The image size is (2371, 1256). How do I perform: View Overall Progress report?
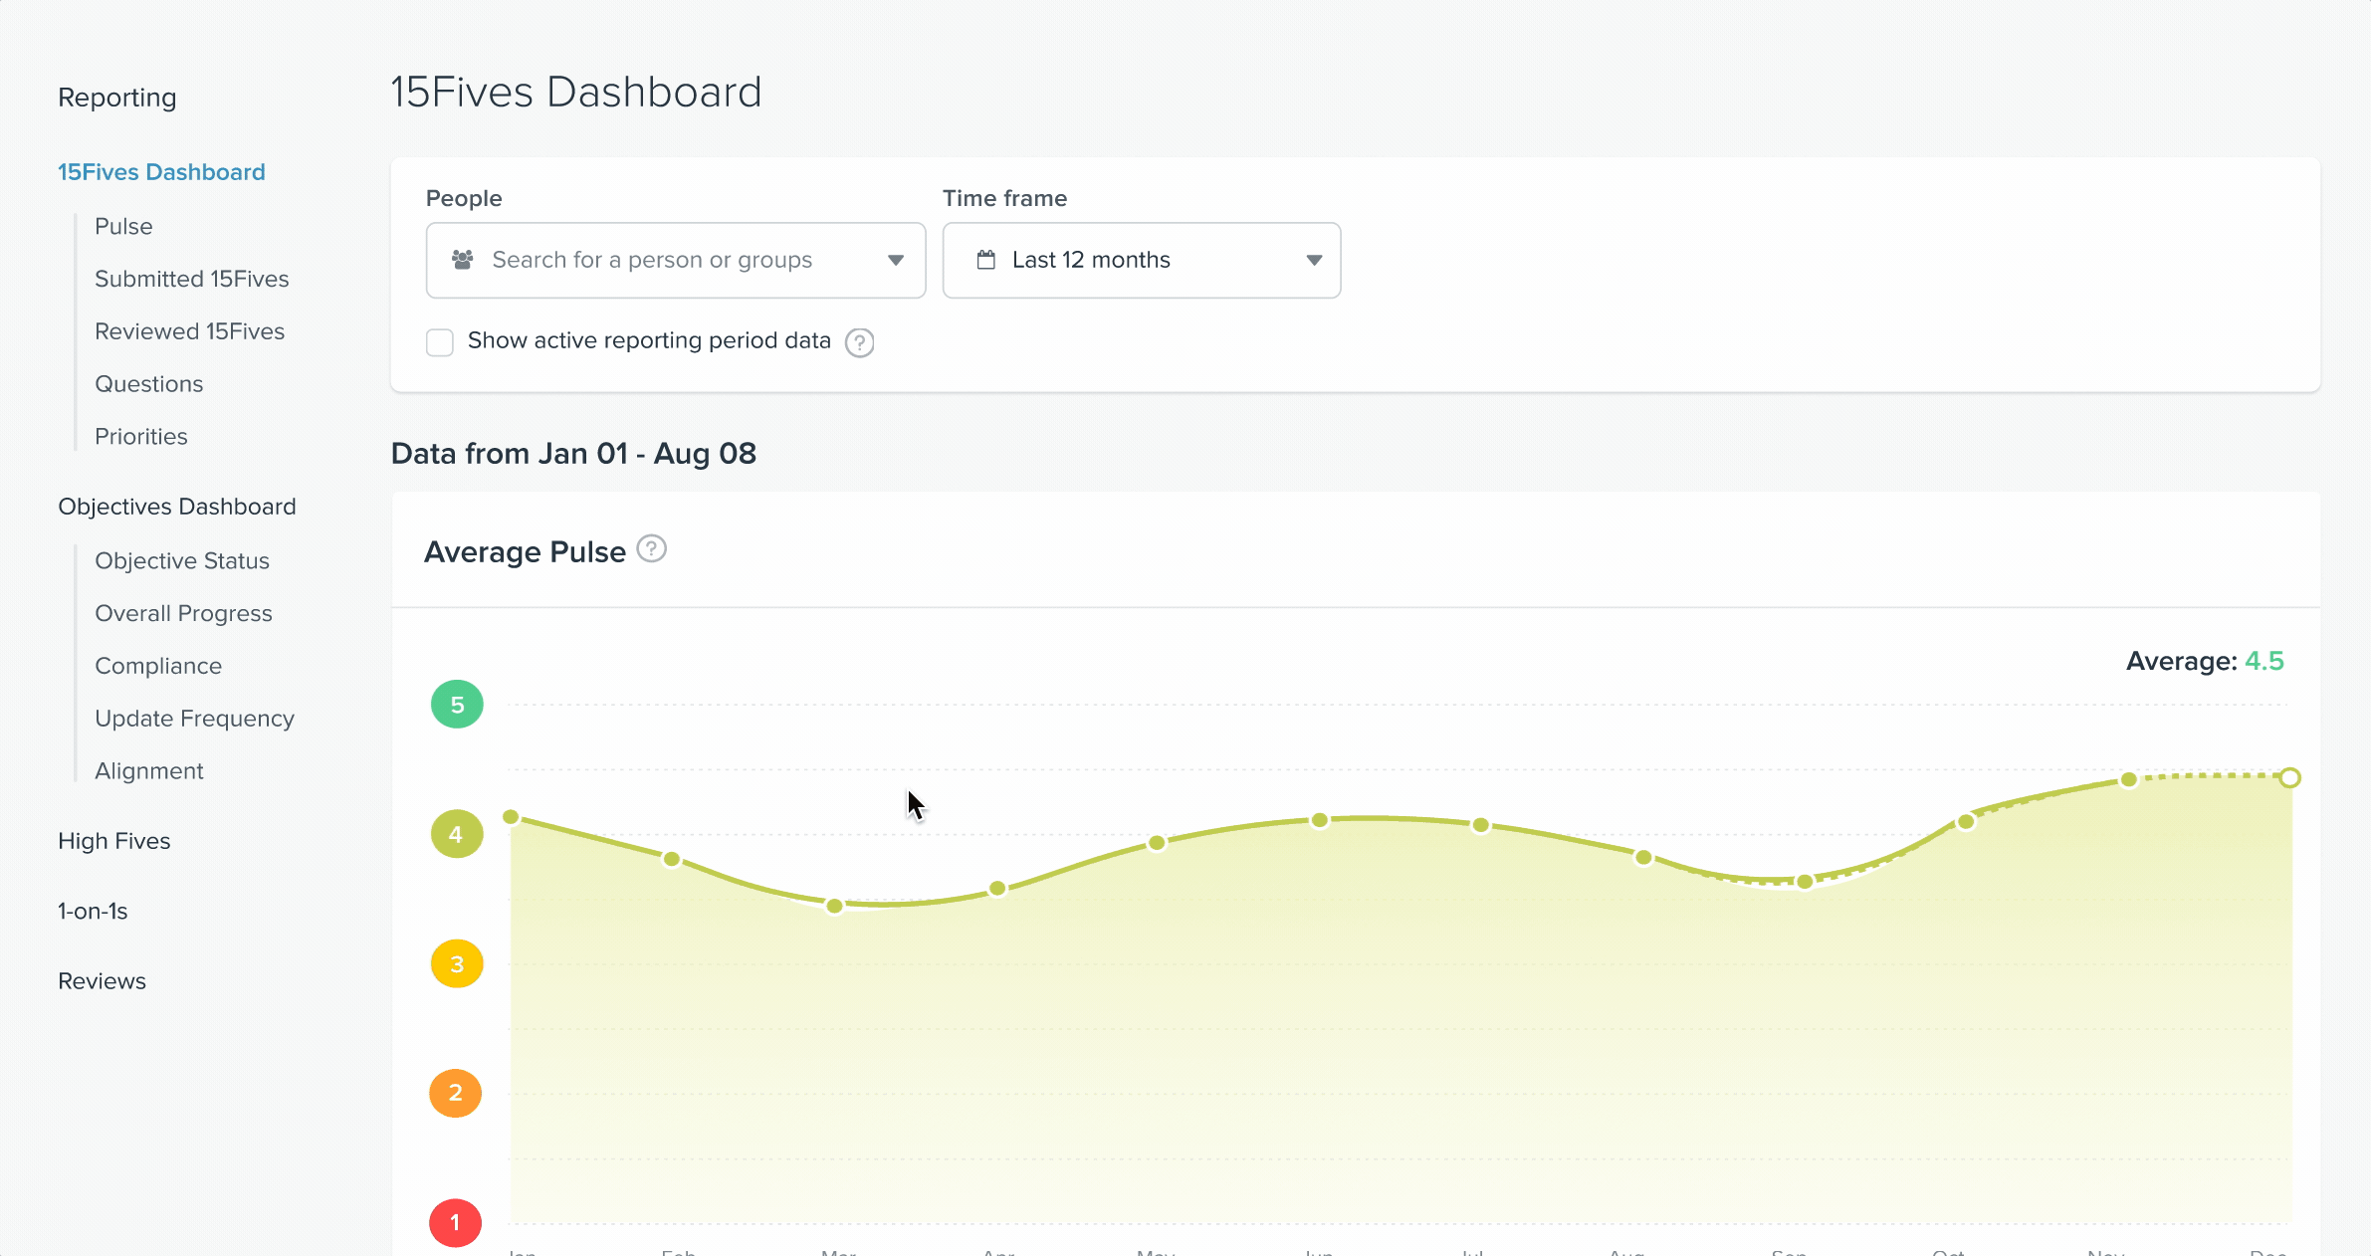(x=183, y=614)
